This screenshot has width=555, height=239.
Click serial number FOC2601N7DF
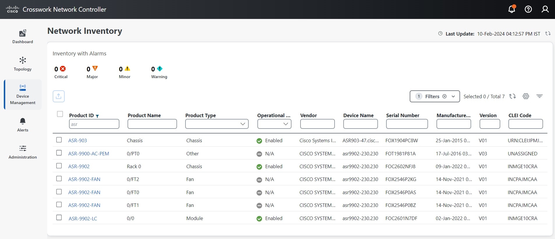(x=401, y=218)
